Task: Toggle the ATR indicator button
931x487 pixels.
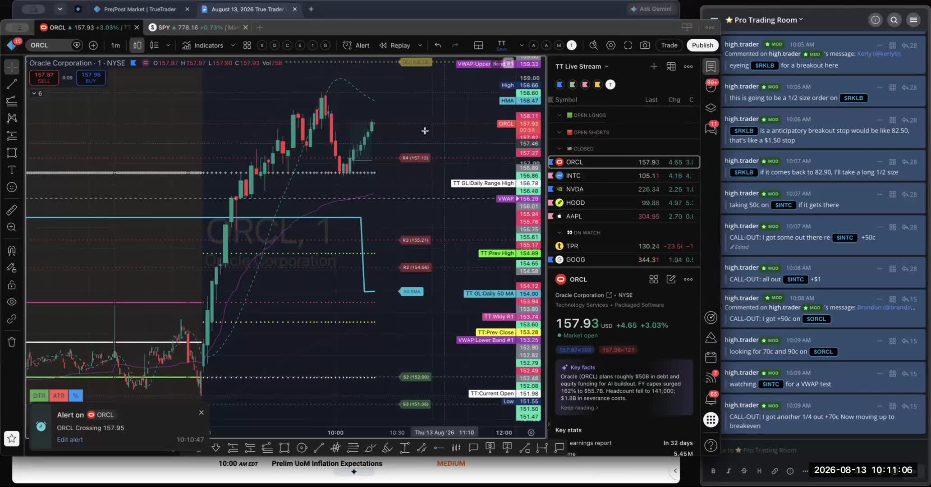Action: point(59,396)
